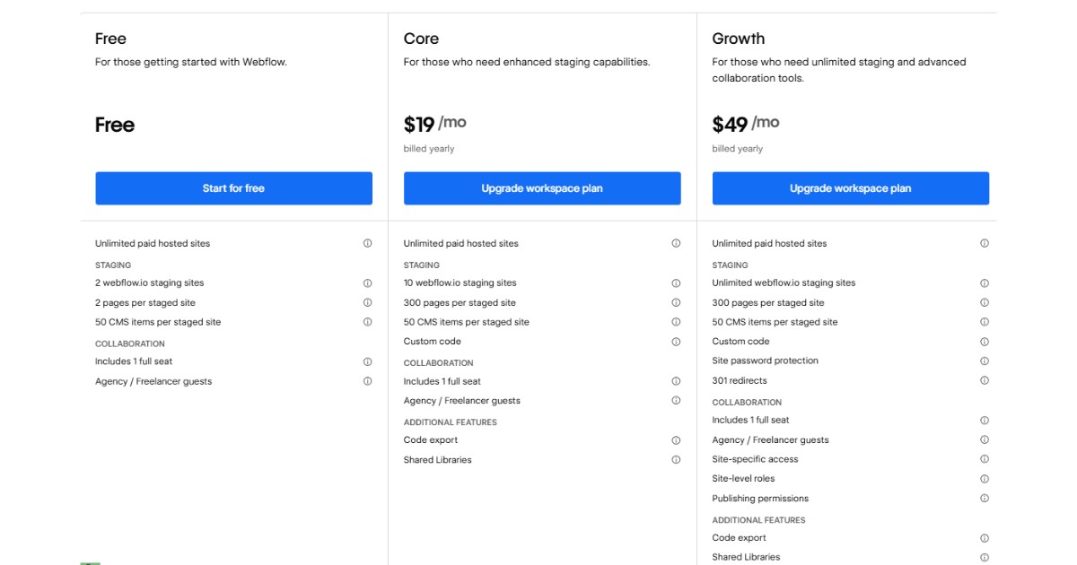
Task: Click info icon beside Core plan Shared Libraries
Action: click(676, 460)
